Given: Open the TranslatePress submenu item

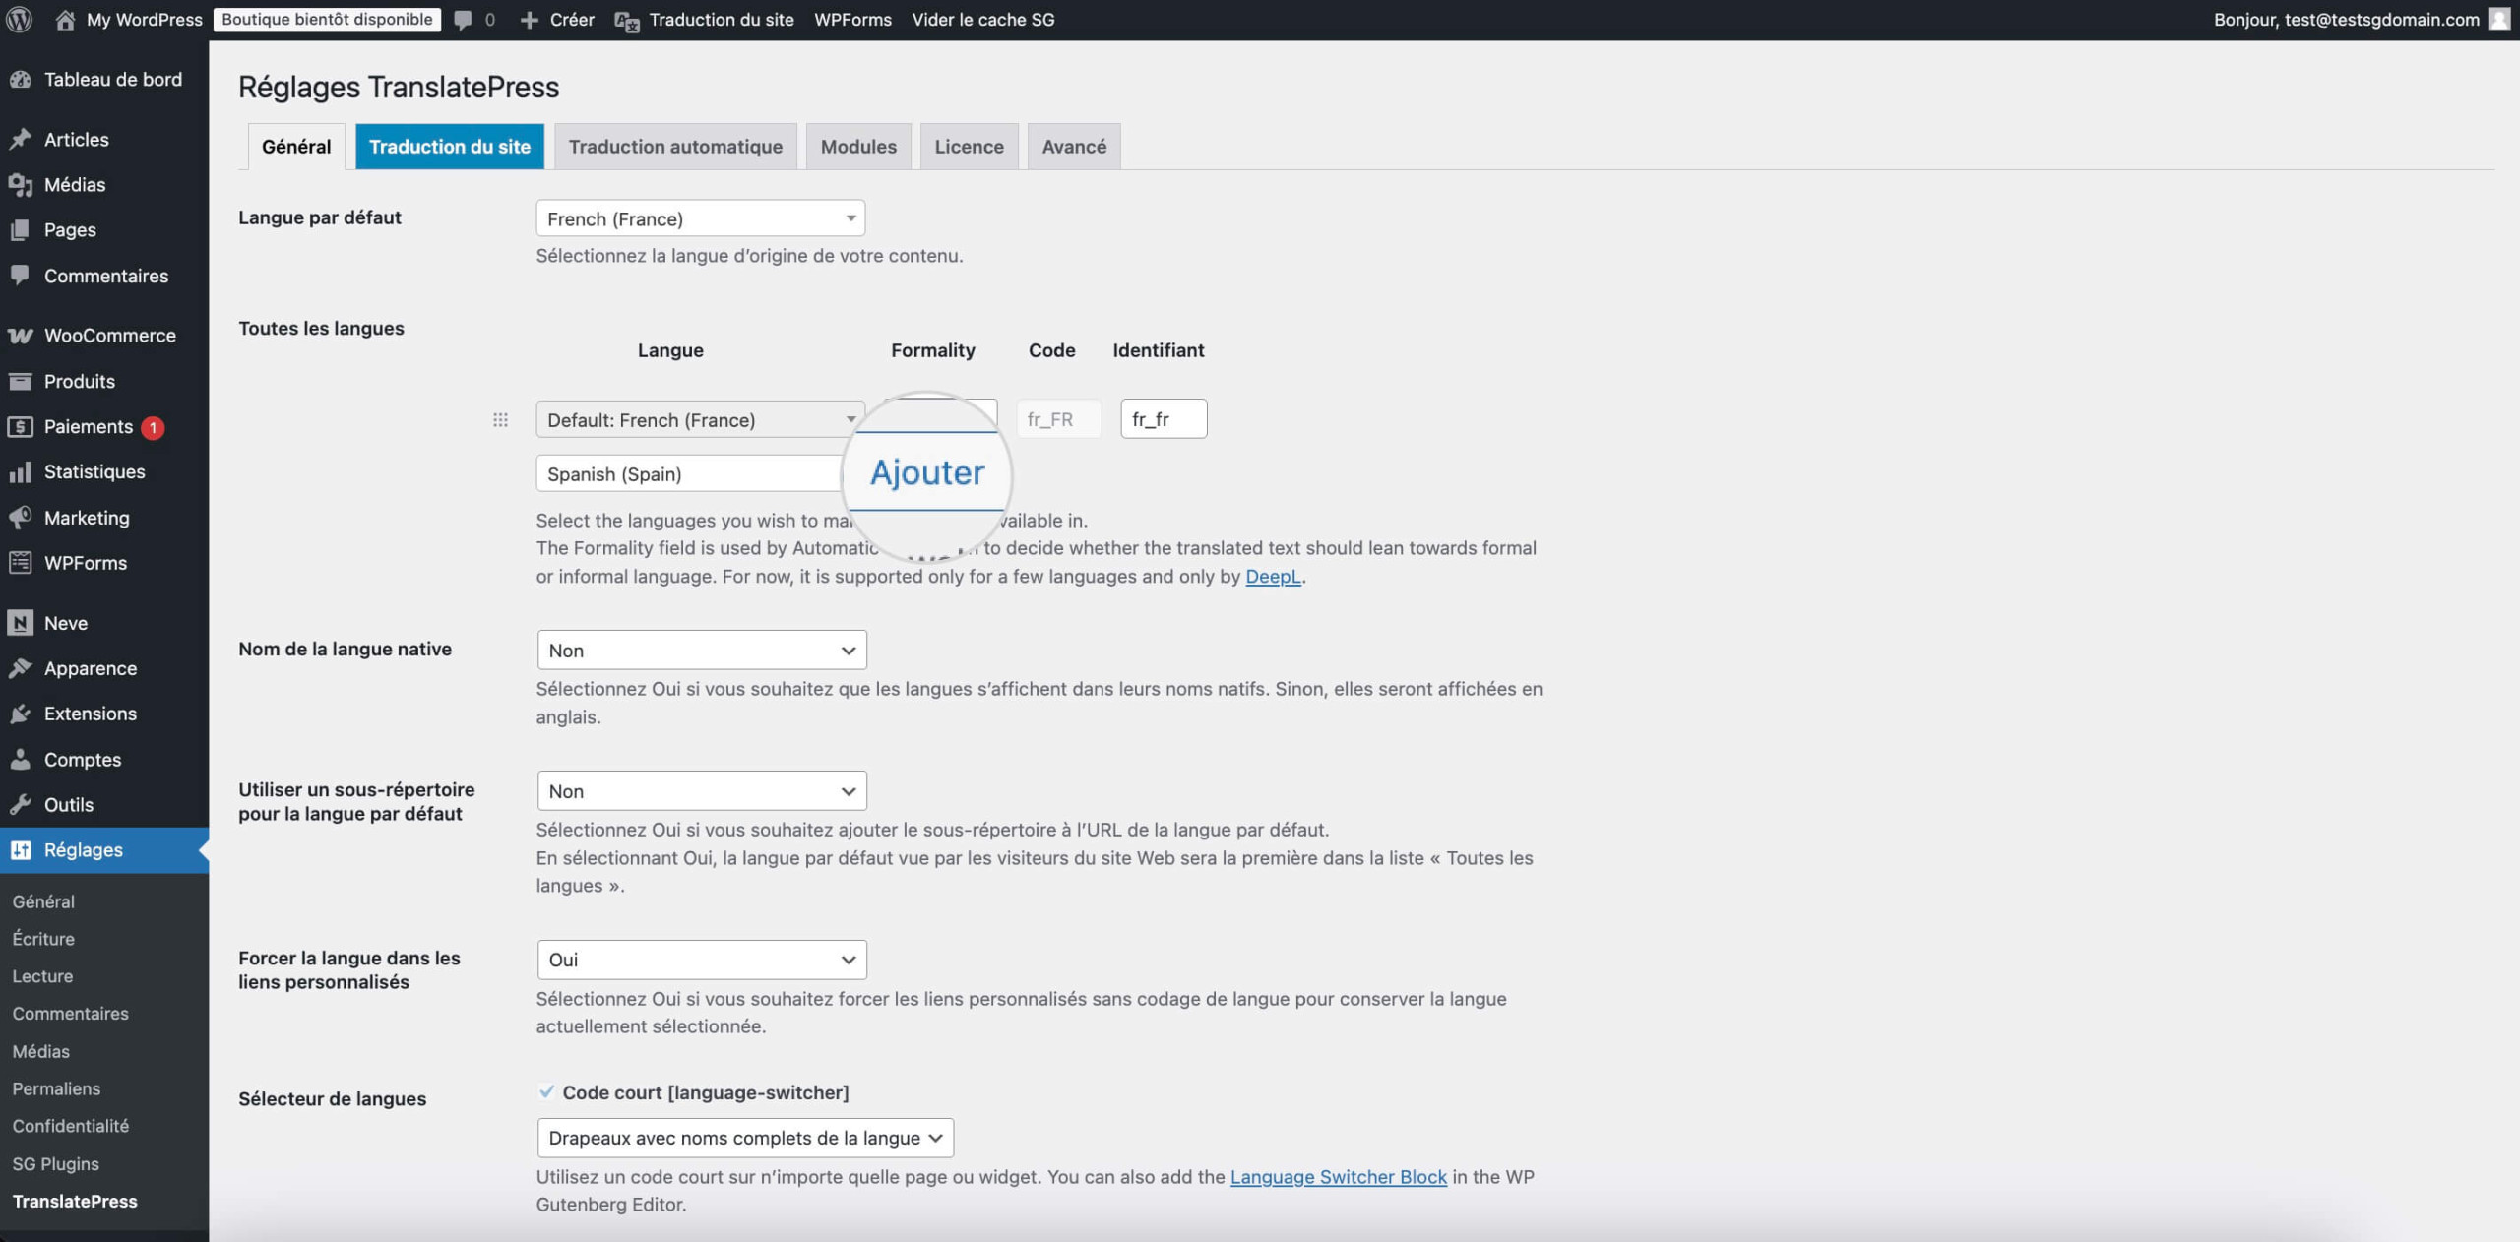Looking at the screenshot, I should 75,1201.
